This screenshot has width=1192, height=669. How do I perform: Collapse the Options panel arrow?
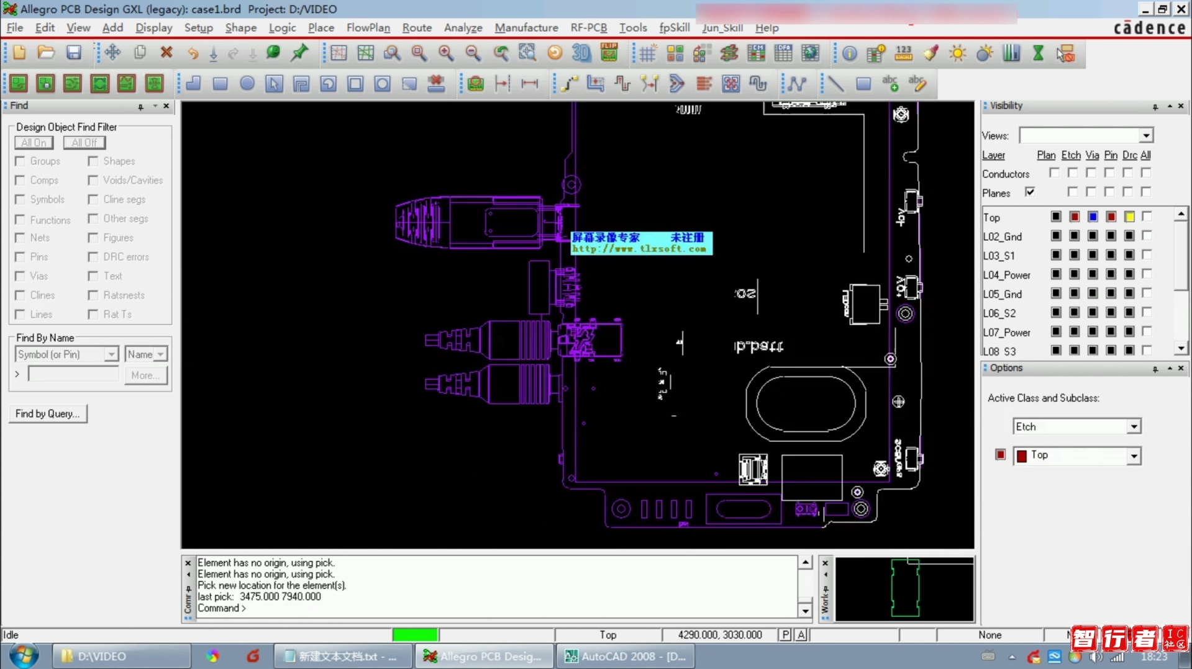(1170, 369)
